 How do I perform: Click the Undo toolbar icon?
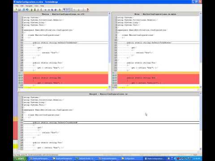point(27,10)
